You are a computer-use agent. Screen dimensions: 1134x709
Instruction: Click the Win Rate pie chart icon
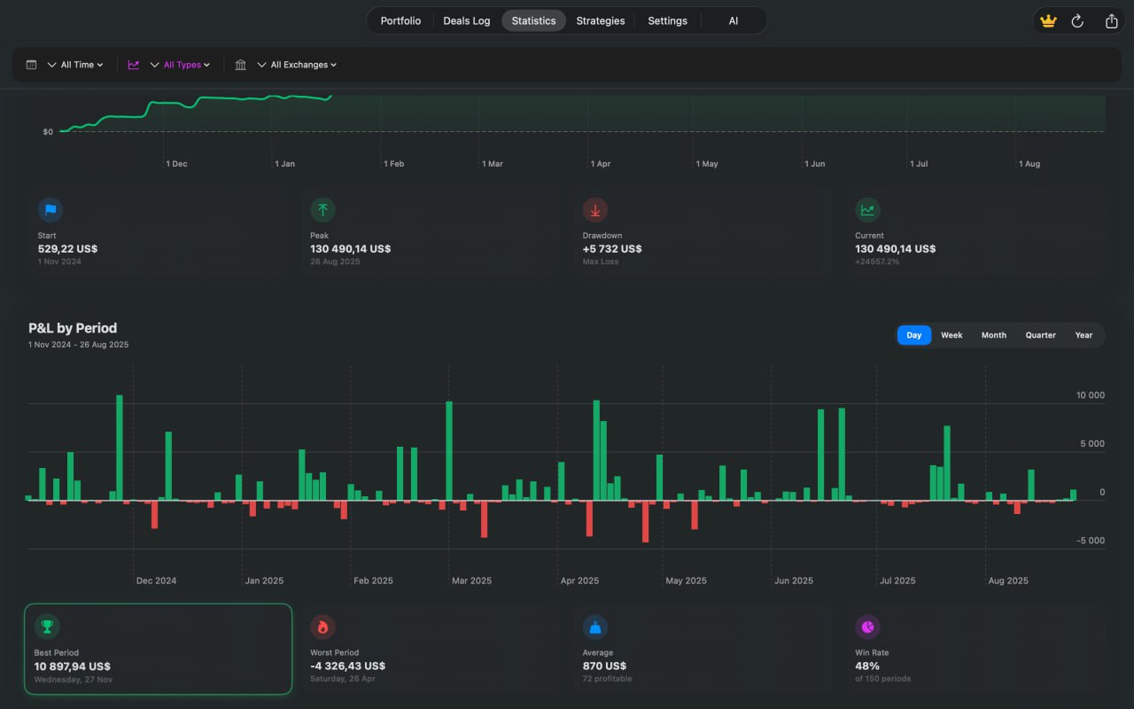[x=867, y=627]
